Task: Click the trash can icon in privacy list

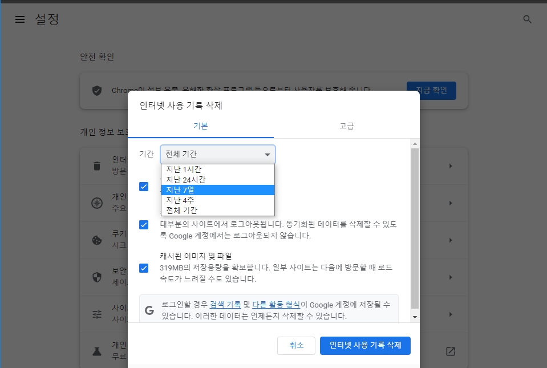Action: point(97,166)
